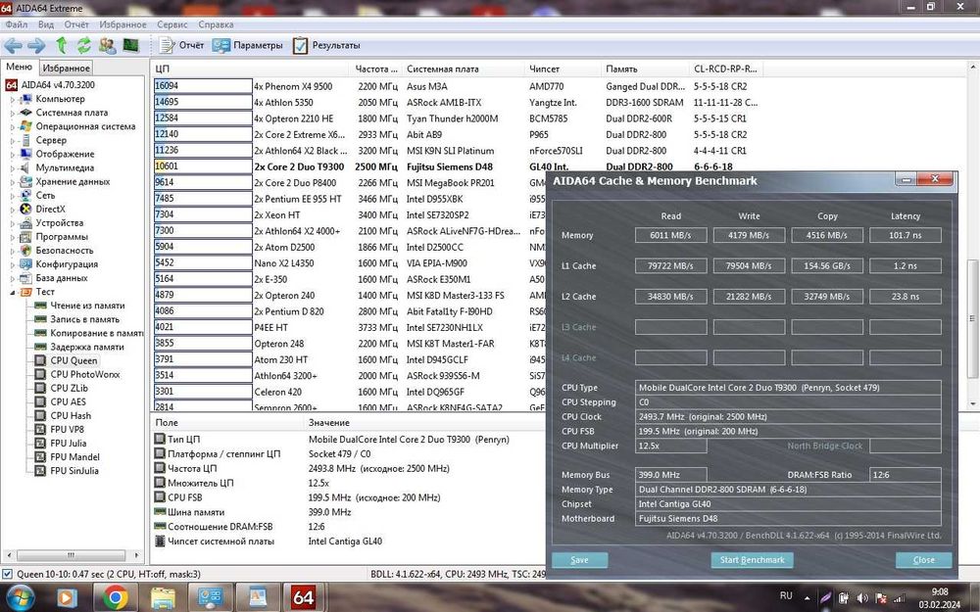Select the Atom 230 HT row

tap(350, 359)
